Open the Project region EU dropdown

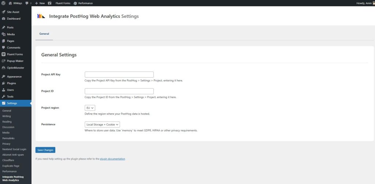pos(90,108)
